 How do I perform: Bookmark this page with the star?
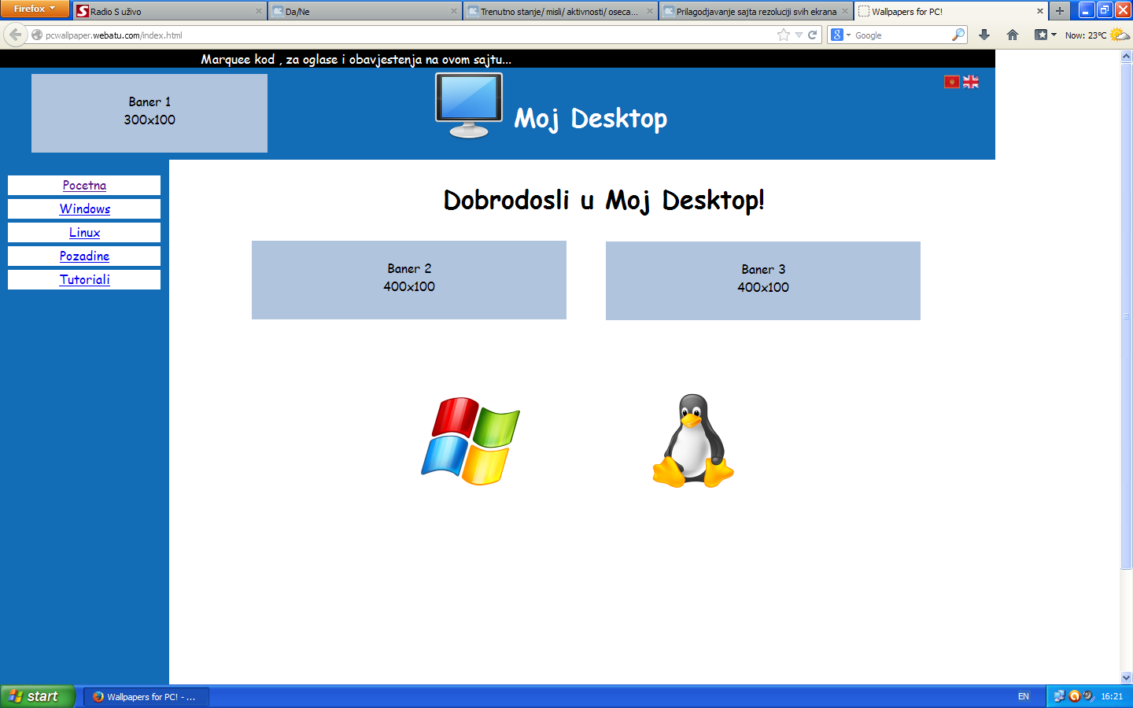coord(783,35)
